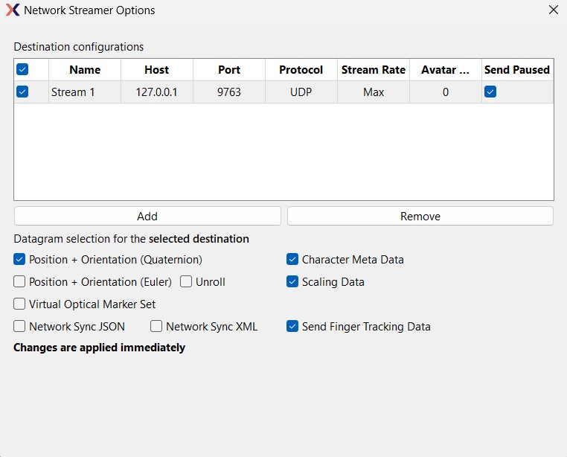
Task: Disable Scaling Data datagram
Action: point(292,282)
